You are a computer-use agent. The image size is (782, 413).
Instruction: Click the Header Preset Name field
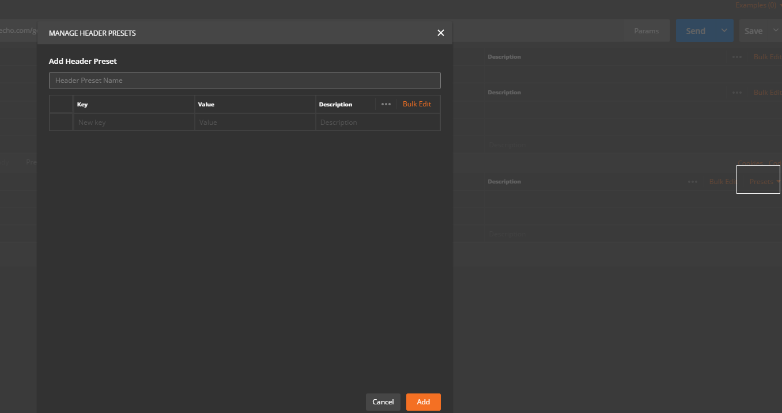click(245, 81)
